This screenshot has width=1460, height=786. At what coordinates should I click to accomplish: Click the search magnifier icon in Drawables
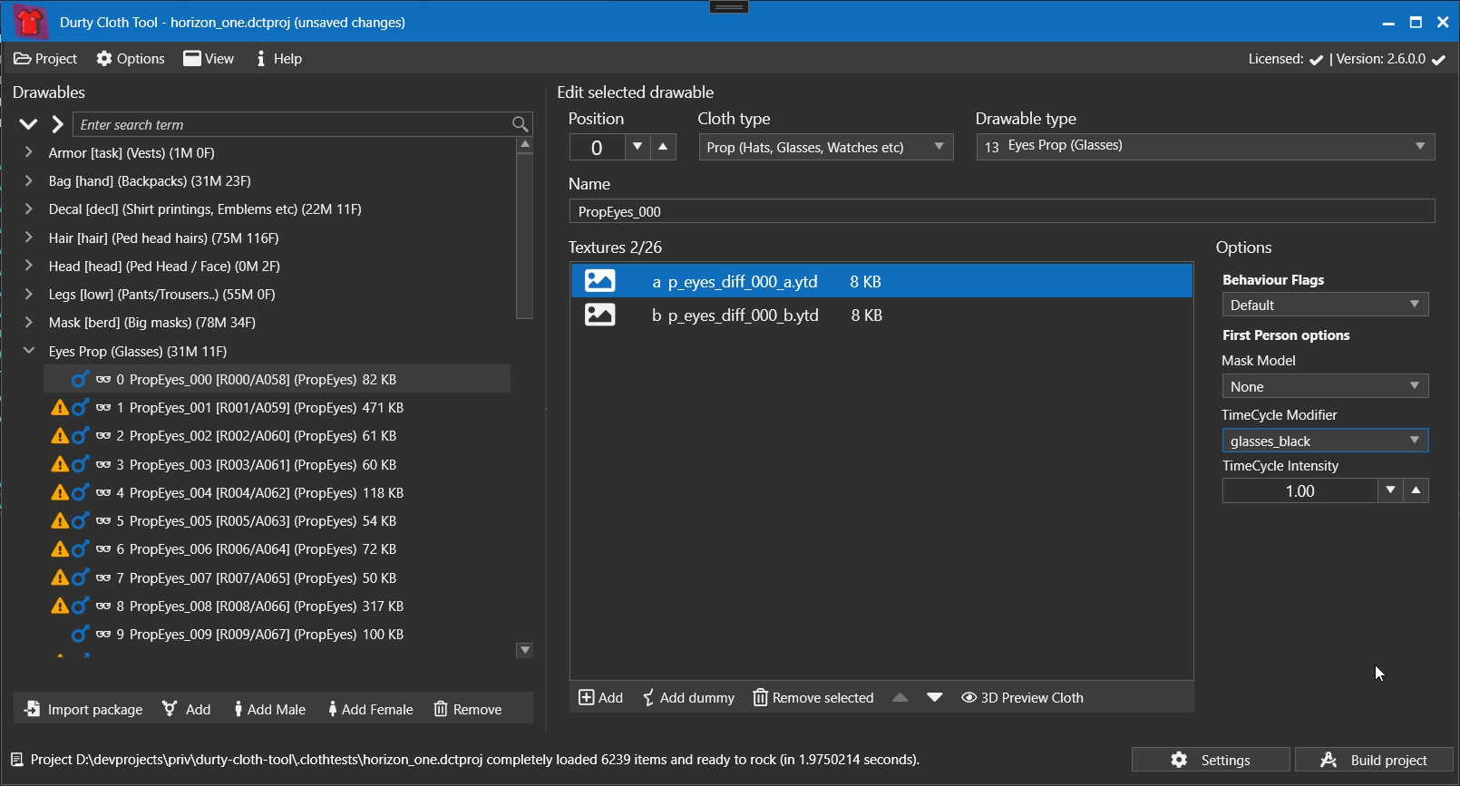(x=520, y=124)
